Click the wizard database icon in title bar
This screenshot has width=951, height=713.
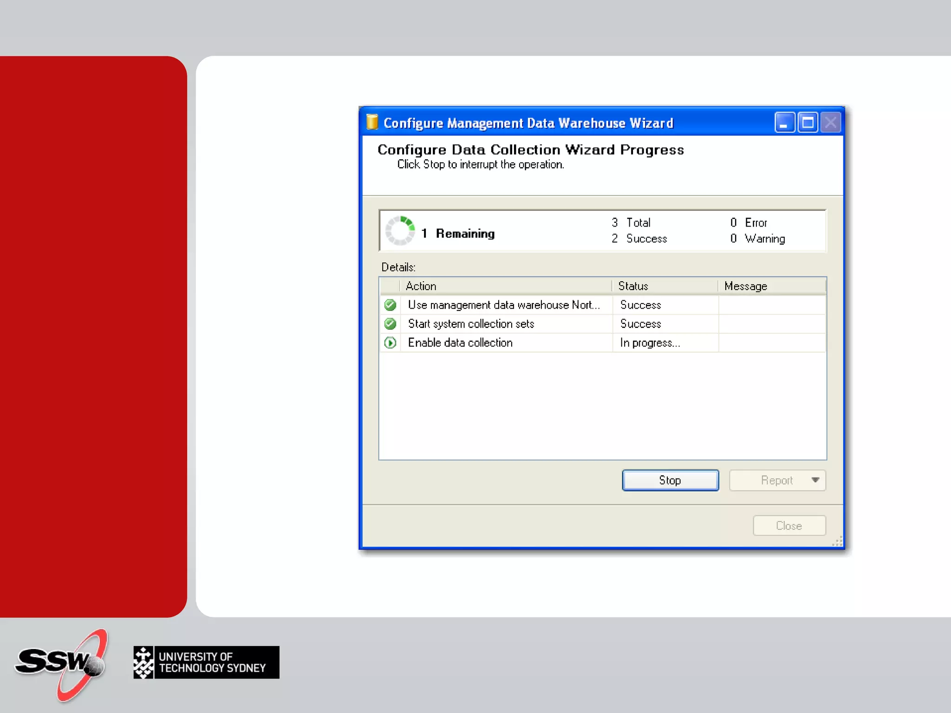pyautogui.click(x=372, y=122)
